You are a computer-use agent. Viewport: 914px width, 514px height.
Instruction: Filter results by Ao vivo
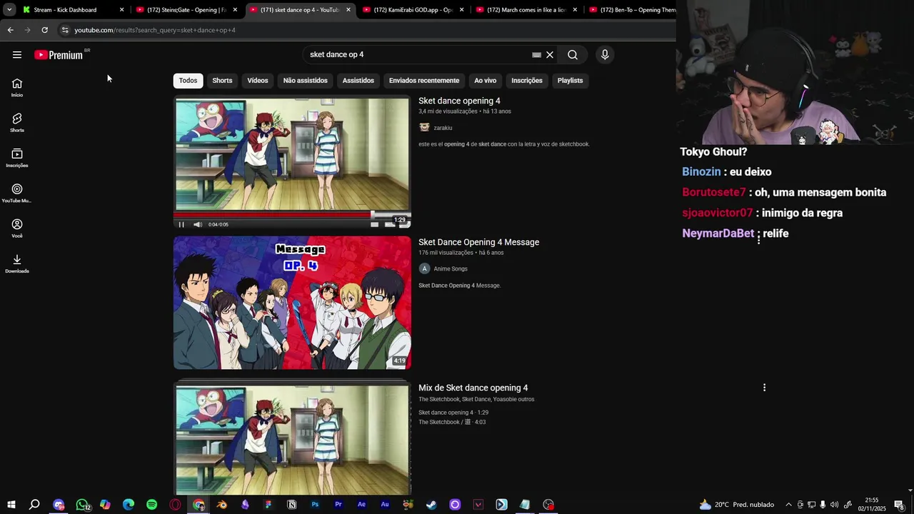pos(485,81)
